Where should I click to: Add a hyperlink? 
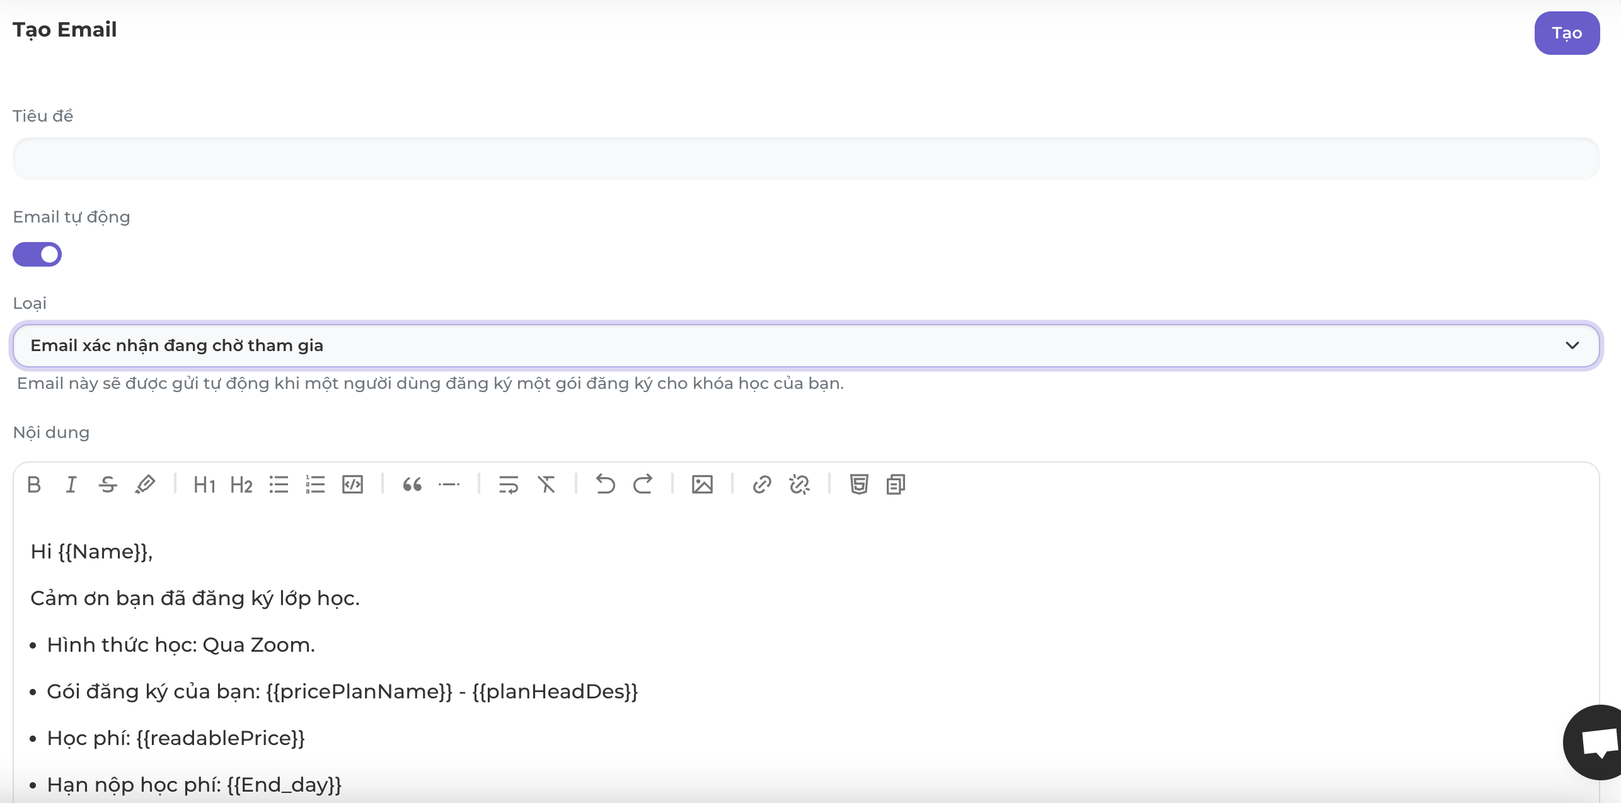tap(761, 485)
